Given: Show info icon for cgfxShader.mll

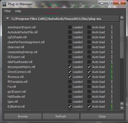Looking at the screenshot, I should [x=112, y=37].
